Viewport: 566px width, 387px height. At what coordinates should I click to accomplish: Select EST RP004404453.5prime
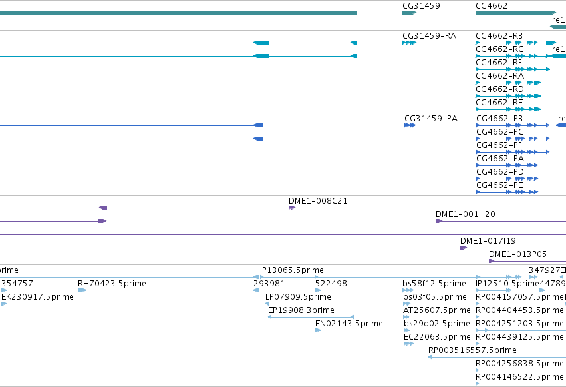519,310
